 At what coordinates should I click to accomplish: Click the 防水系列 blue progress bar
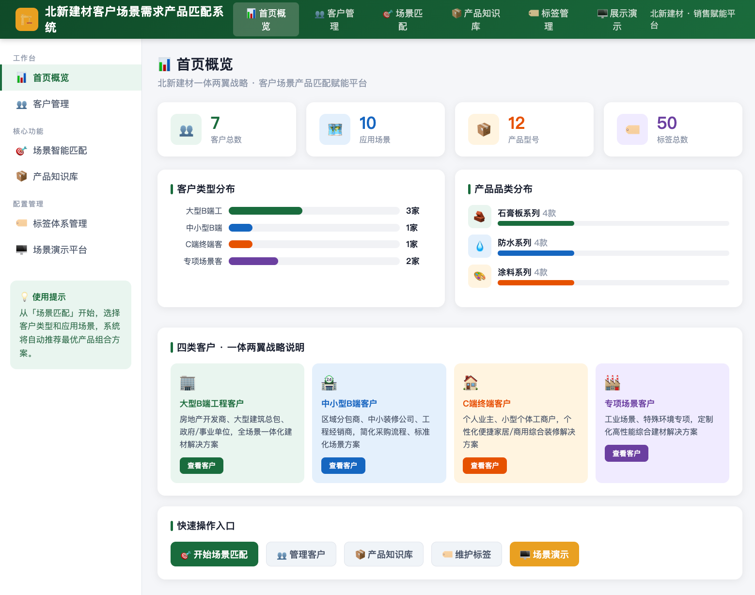(x=536, y=253)
